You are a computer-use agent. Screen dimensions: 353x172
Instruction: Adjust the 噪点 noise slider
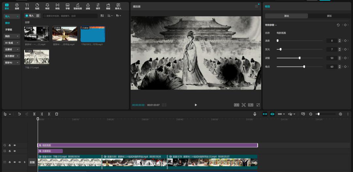300,67
